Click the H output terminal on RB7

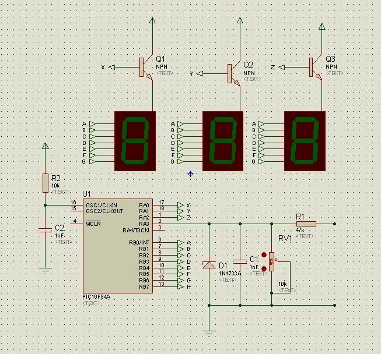point(181,287)
